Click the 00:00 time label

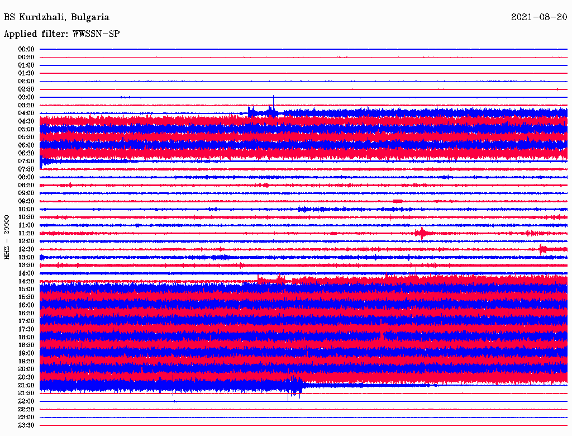coord(26,49)
